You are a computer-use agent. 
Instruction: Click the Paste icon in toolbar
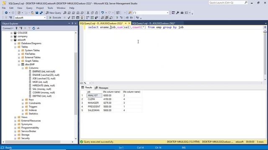pos(97,13)
